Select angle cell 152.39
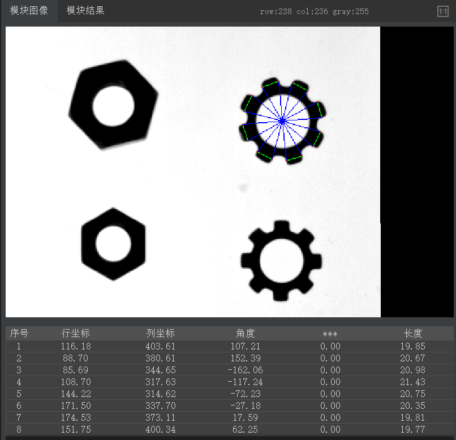The image size is (456, 440). tap(246, 359)
